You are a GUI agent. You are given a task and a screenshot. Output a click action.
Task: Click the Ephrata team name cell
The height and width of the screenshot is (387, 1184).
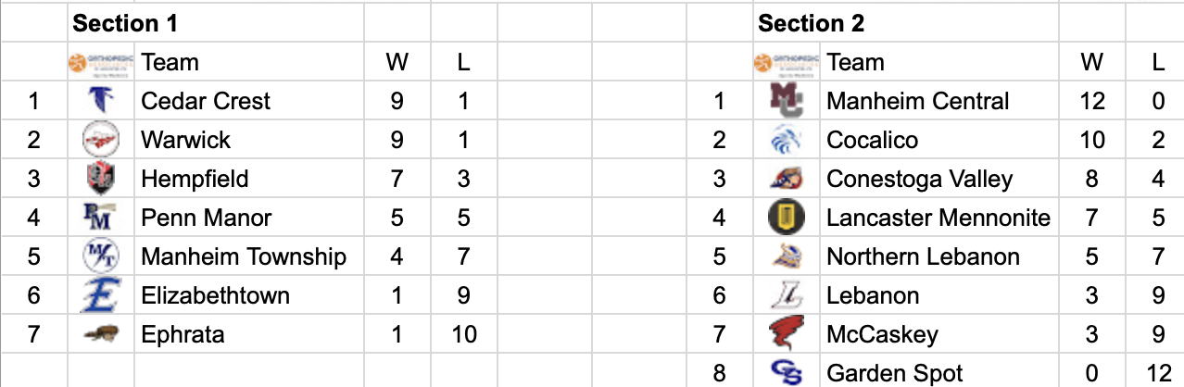(x=249, y=334)
